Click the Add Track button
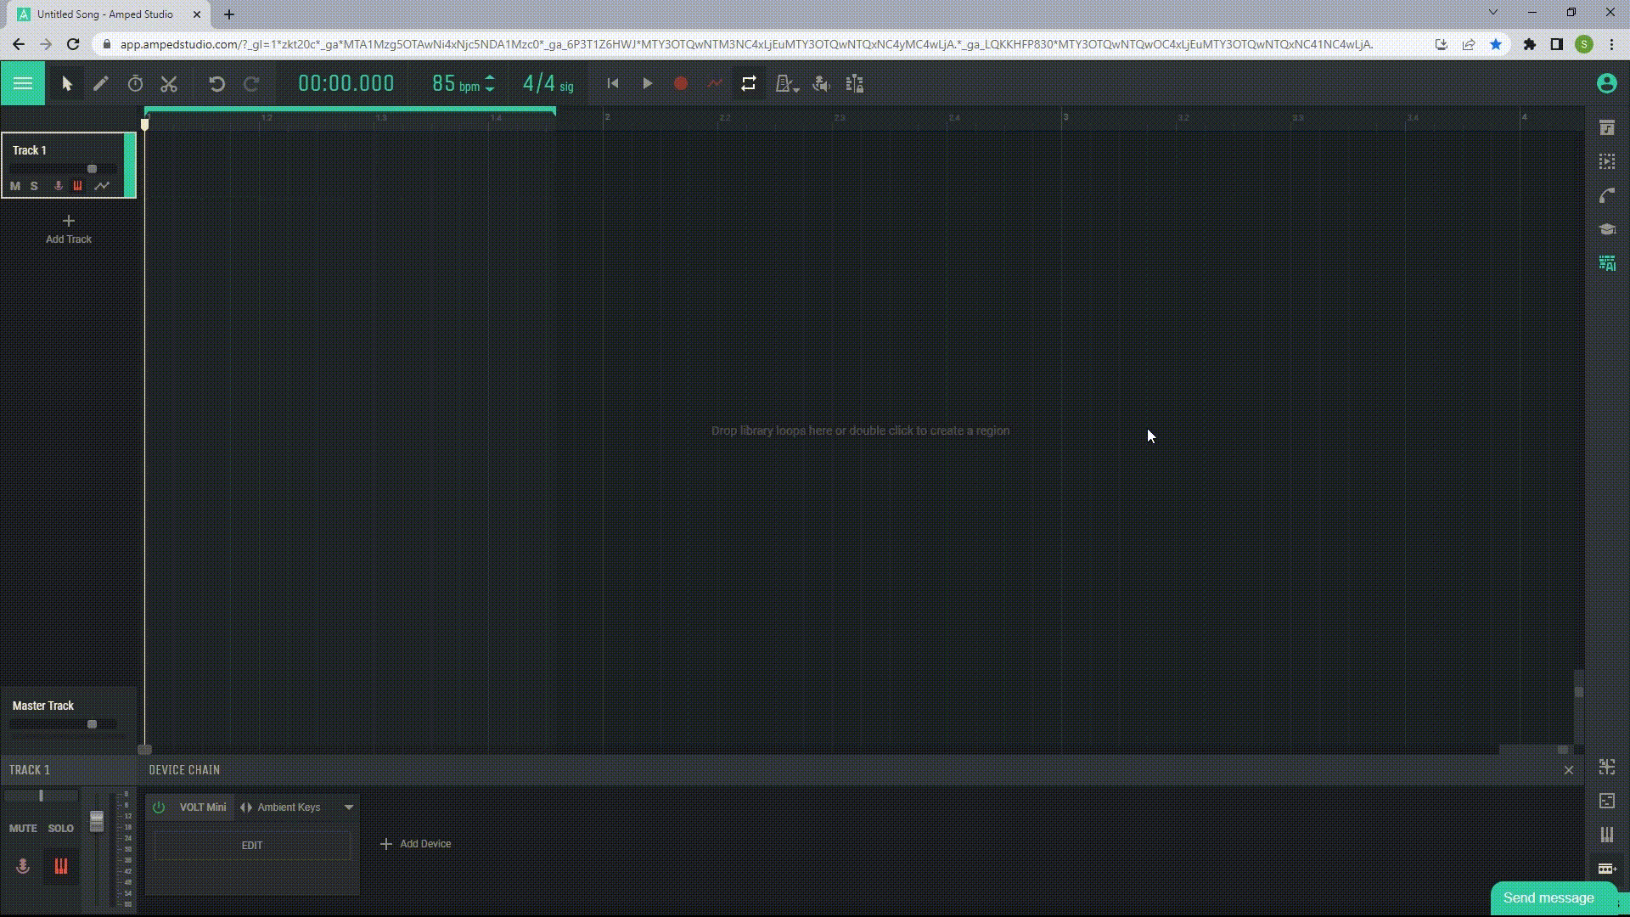The image size is (1630, 917). click(68, 229)
